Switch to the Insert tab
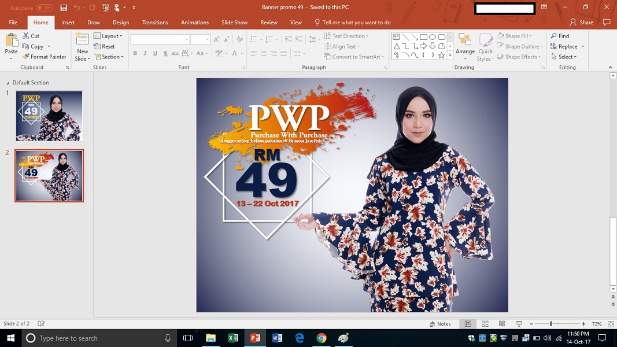The width and height of the screenshot is (617, 347). click(68, 23)
